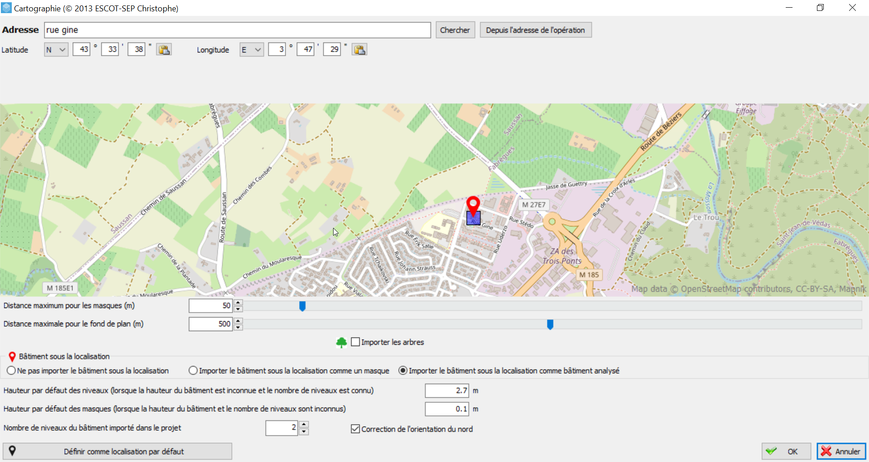Viewport: 869px width, 462px height.
Task: Increase nombre de niveaux du bâtiment
Action: pyautogui.click(x=304, y=425)
